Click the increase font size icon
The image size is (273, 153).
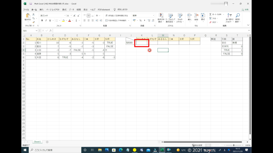74,16
